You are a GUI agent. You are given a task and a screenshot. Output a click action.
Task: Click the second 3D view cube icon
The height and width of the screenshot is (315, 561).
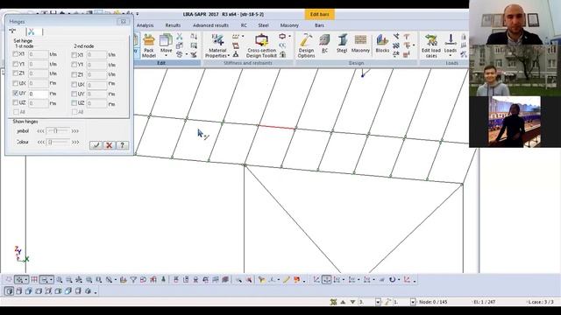coord(19,291)
